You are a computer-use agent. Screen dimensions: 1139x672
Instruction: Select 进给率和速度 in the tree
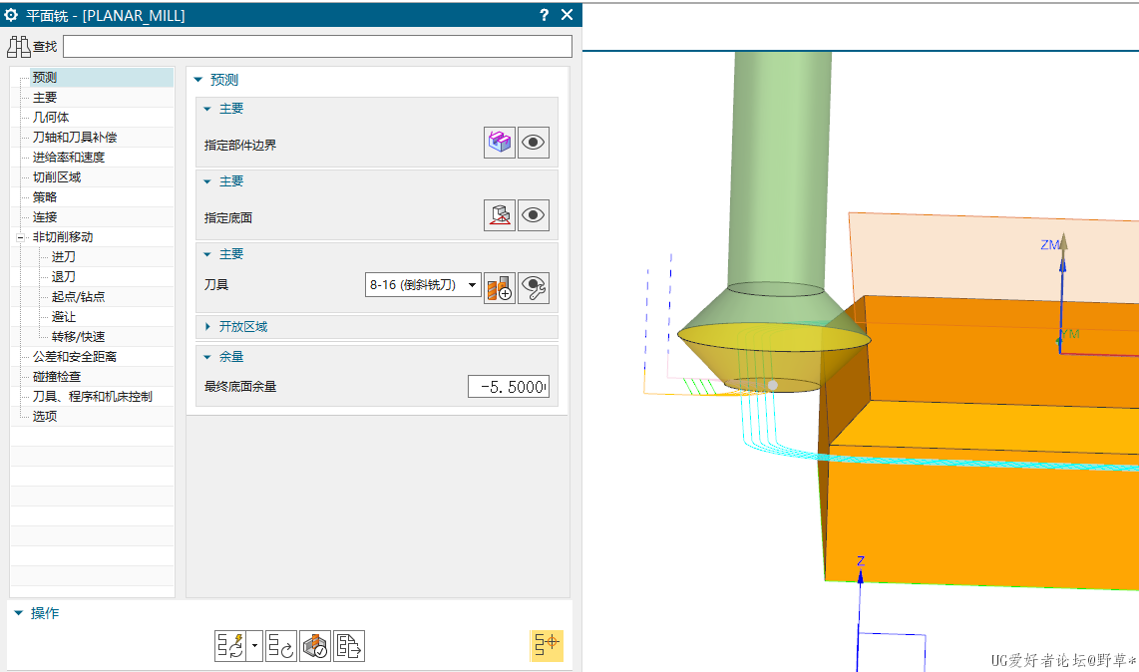[68, 158]
